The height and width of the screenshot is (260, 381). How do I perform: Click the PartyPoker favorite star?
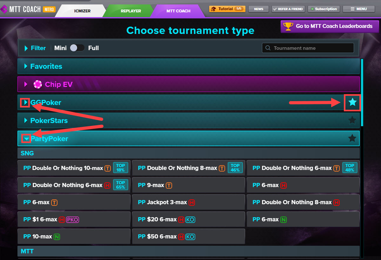tap(352, 138)
